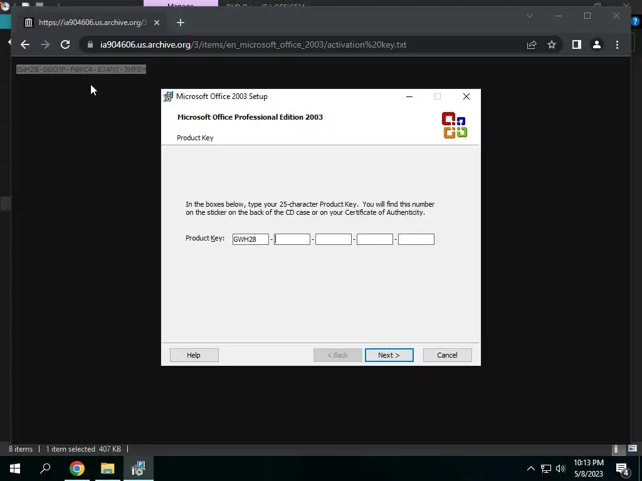Minimize the Chrome window
The image size is (642, 481).
point(559,16)
